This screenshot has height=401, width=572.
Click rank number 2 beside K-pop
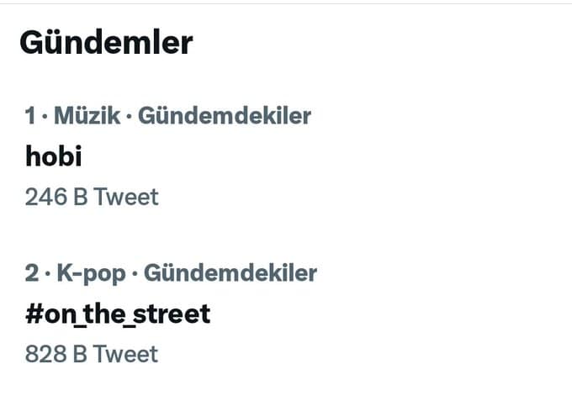(x=32, y=273)
